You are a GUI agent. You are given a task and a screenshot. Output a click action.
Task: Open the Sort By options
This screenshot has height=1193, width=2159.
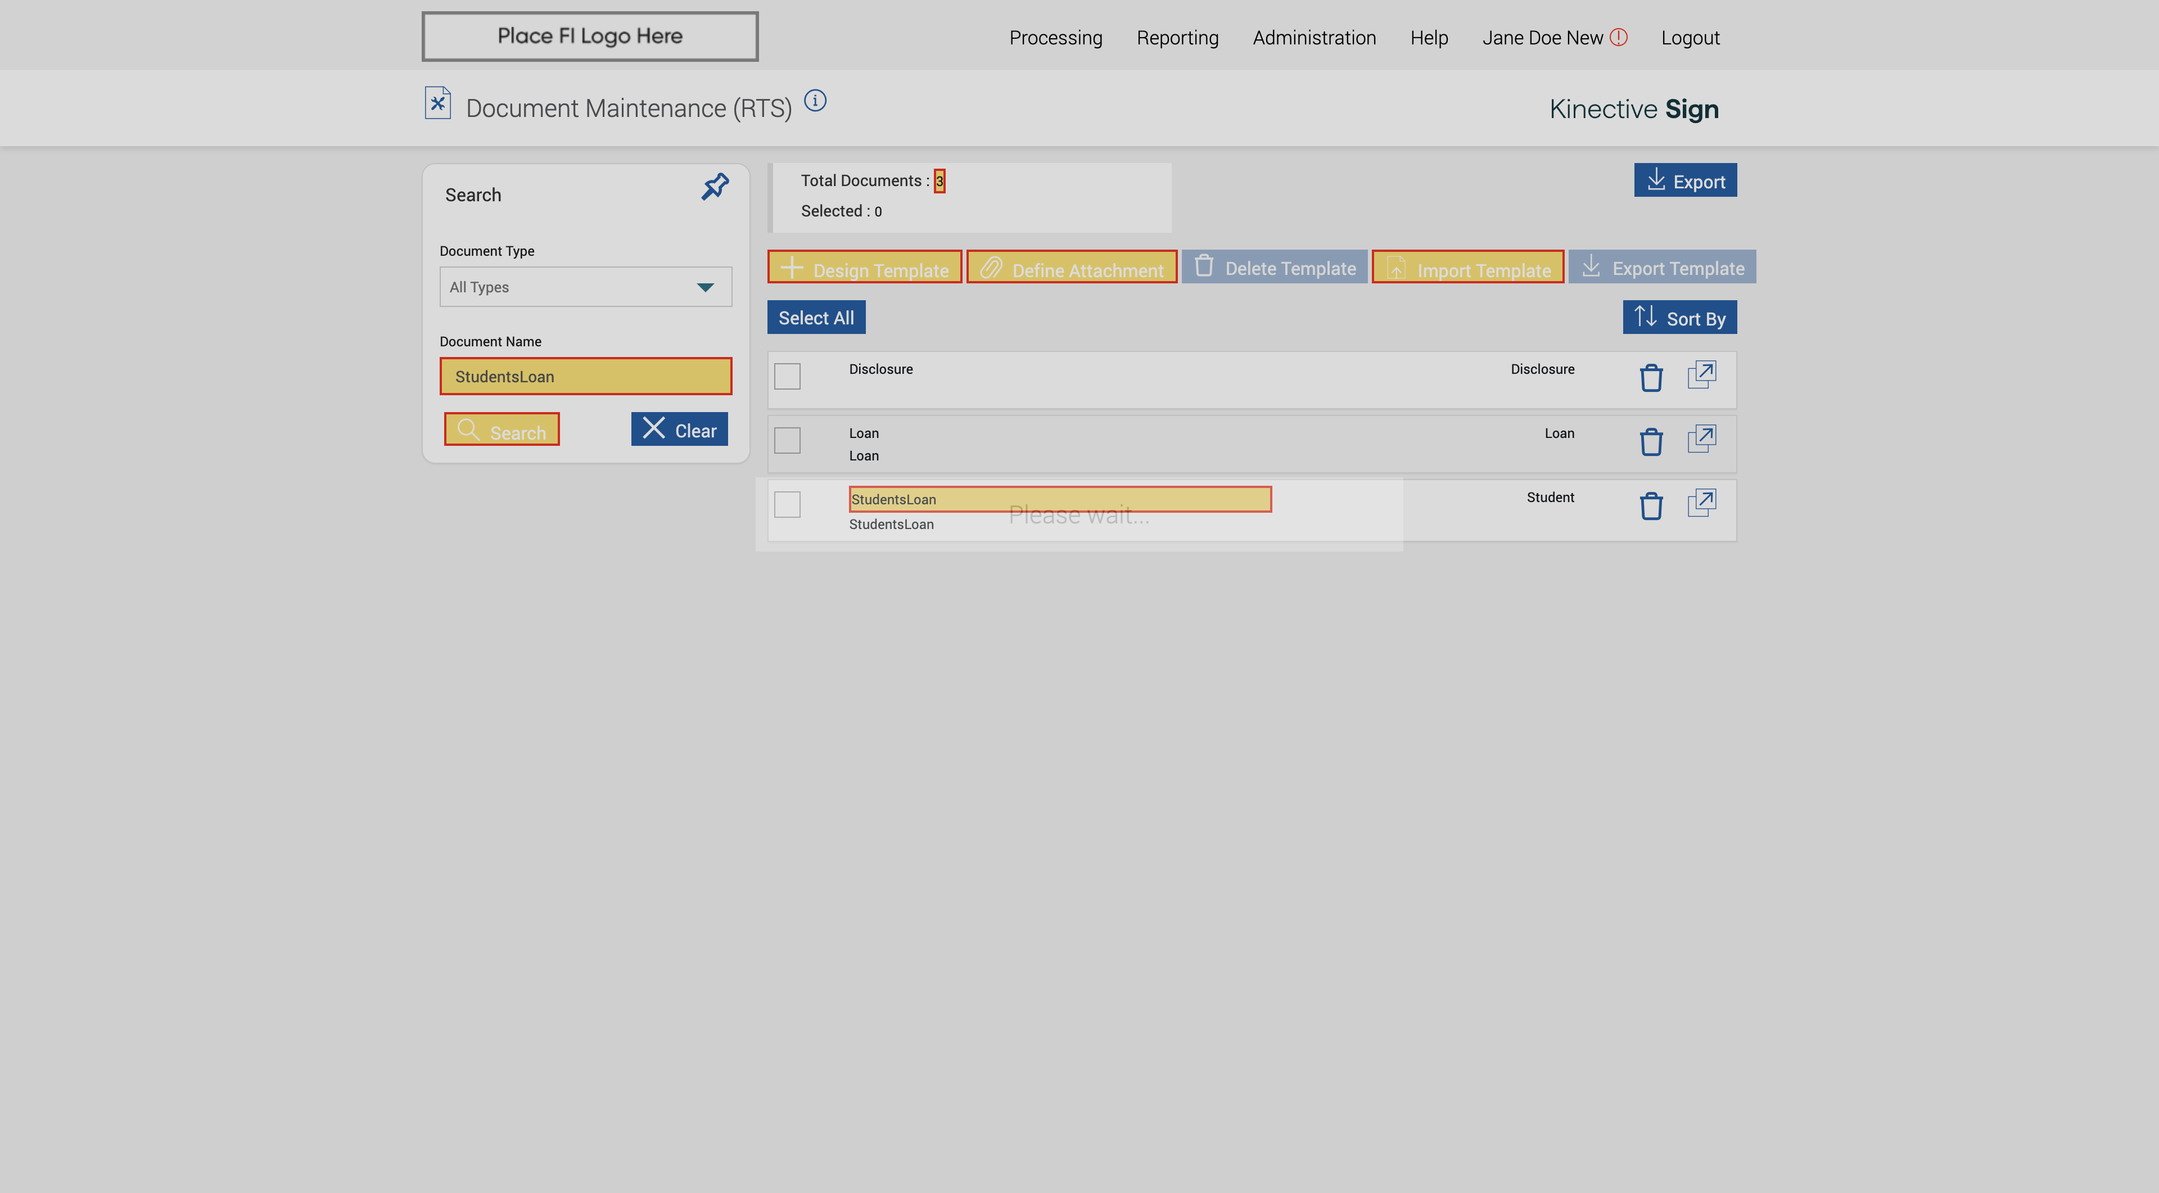coord(1679,318)
